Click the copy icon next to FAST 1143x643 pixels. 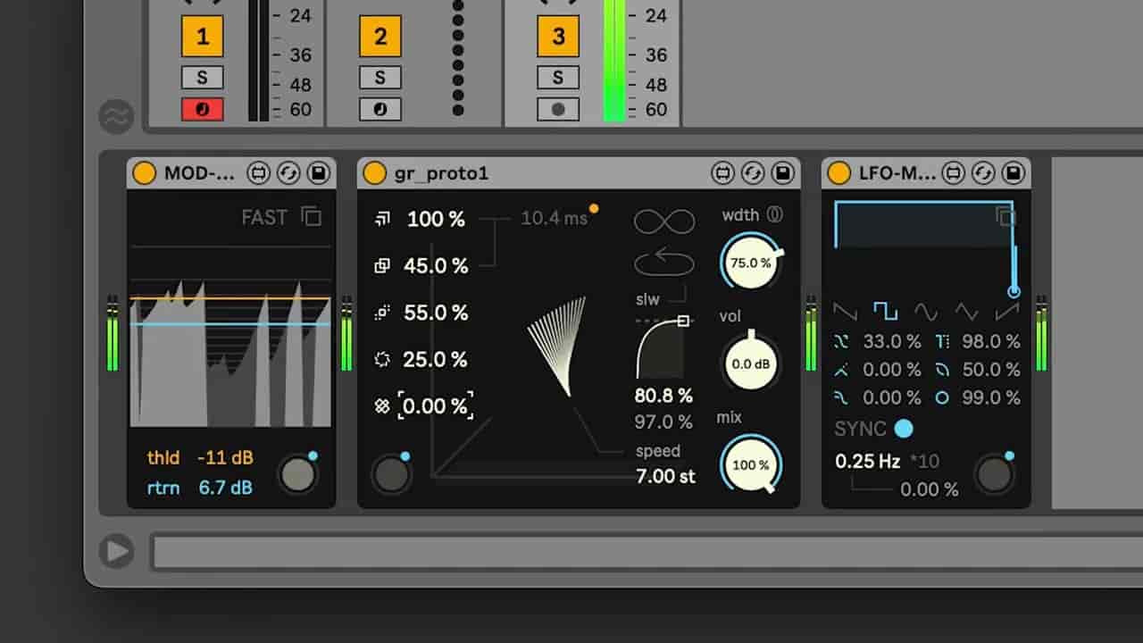pos(311,216)
